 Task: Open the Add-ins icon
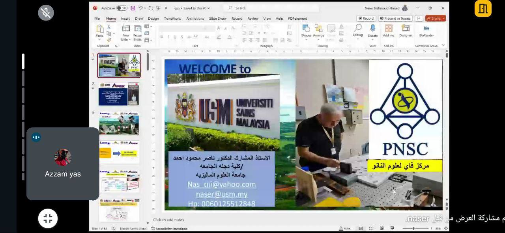click(389, 28)
